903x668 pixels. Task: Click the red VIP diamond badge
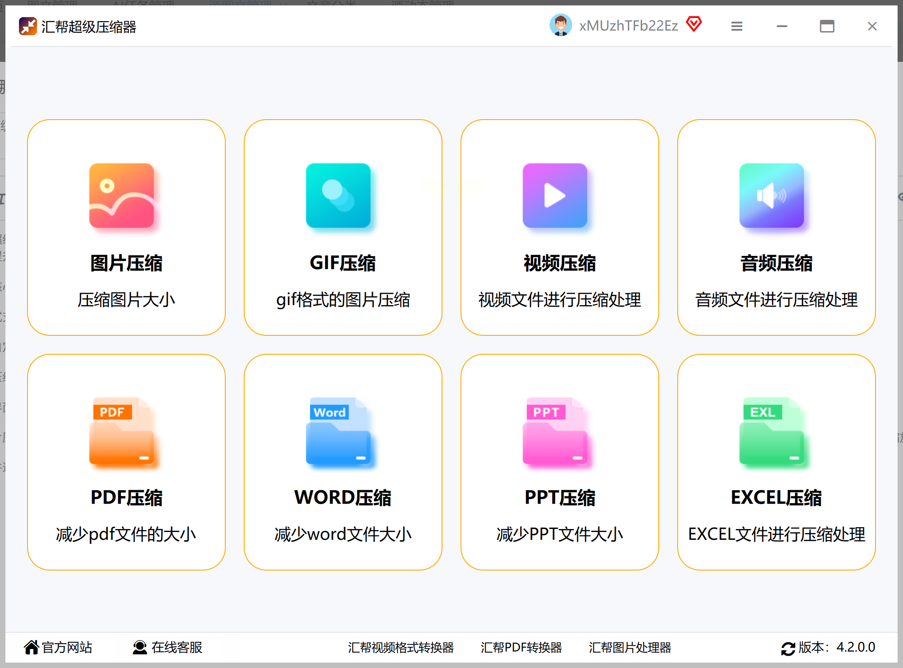coord(694,24)
